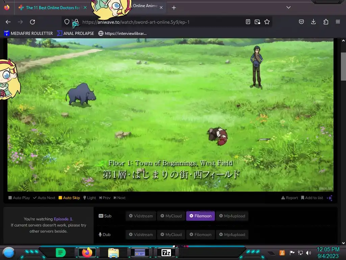The width and height of the screenshot is (346, 260).
Task: Add this anime to list
Action: tap(312, 198)
